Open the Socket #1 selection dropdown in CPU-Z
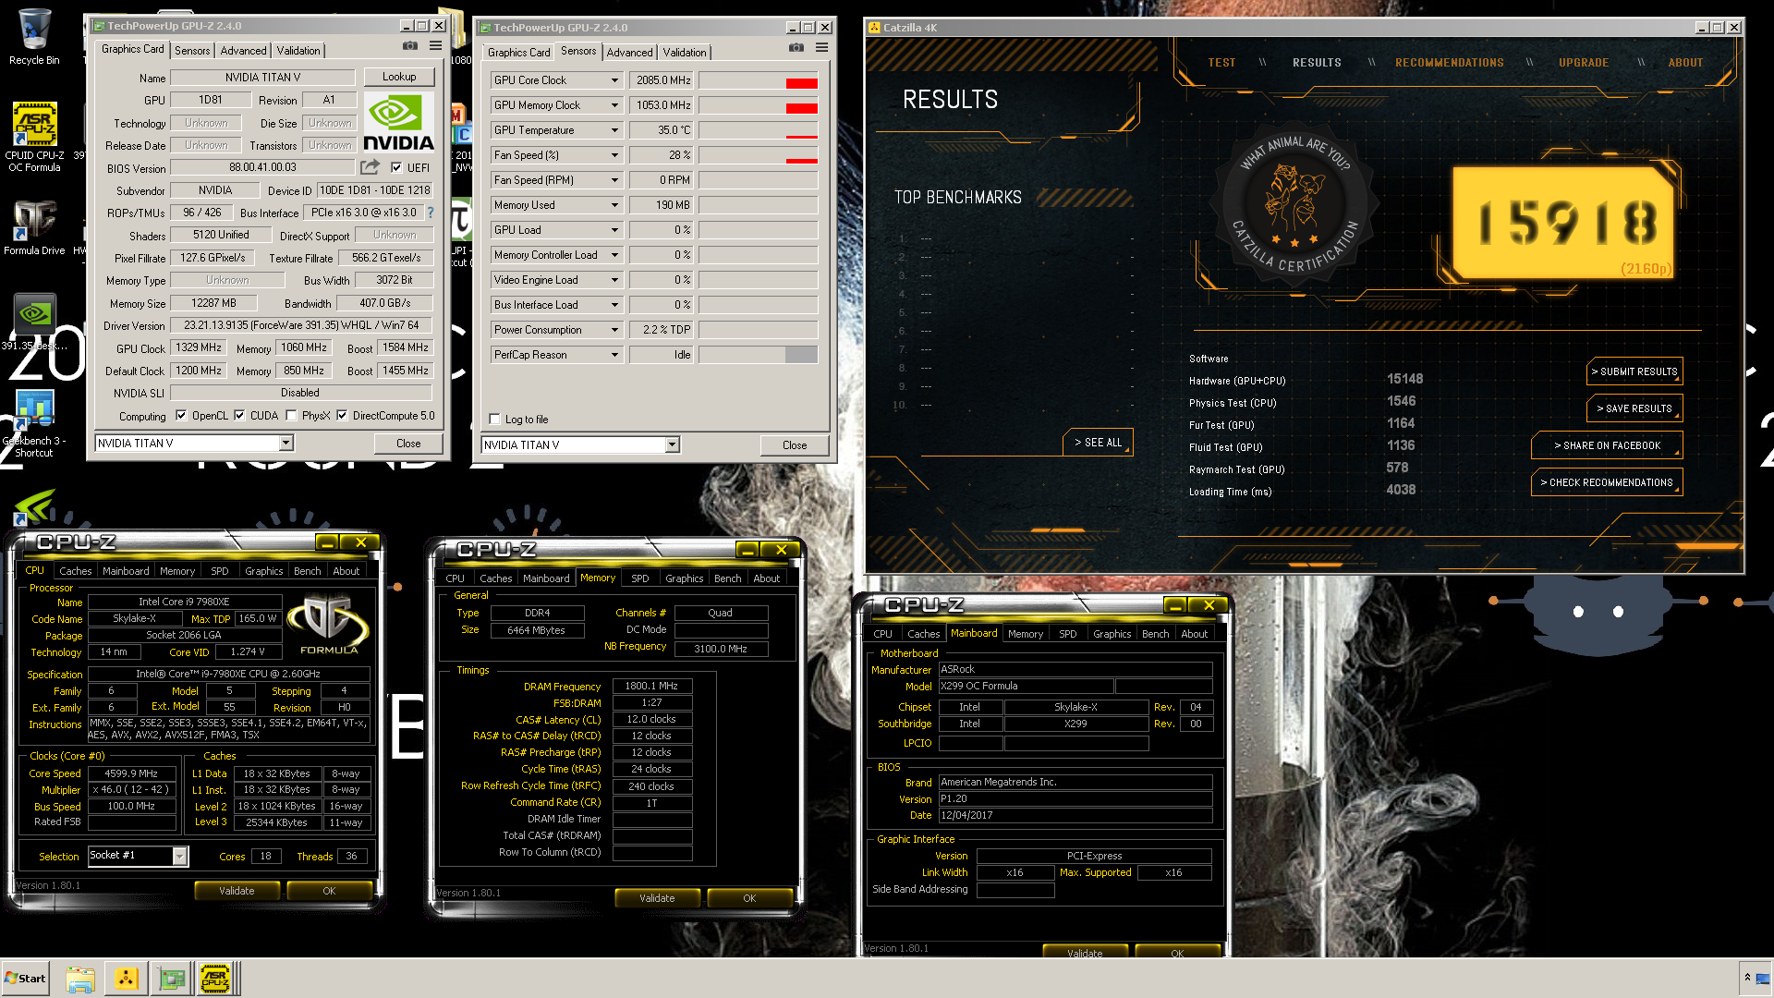The image size is (1774, 998). tap(179, 857)
